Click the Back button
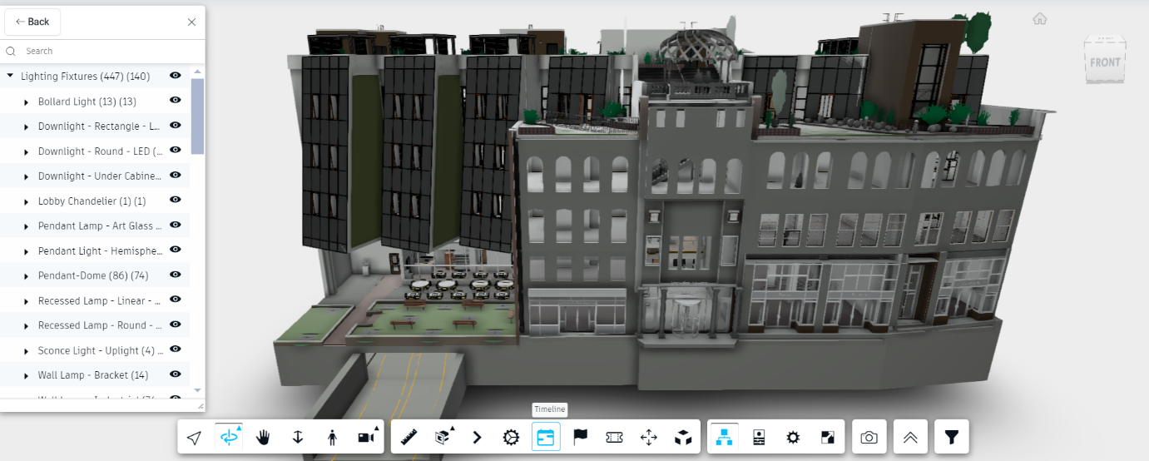 [x=32, y=22]
